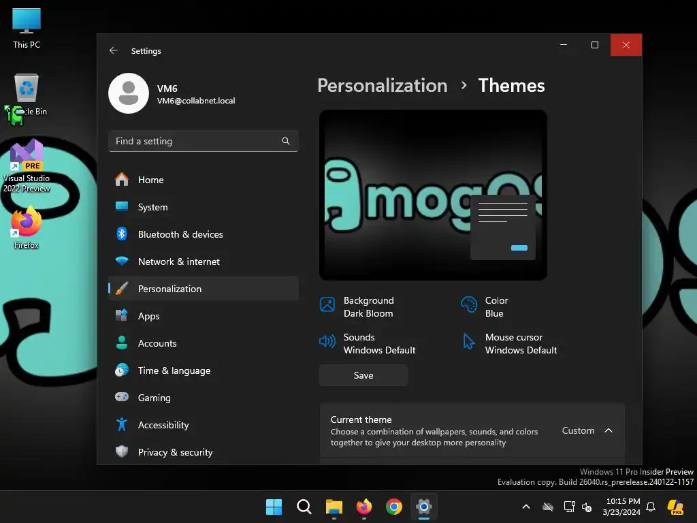Open Background Dark Bloom setting
Image resolution: width=697 pixels, height=523 pixels.
tap(357, 307)
